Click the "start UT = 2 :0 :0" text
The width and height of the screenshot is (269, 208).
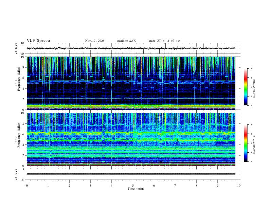[x=164, y=41]
